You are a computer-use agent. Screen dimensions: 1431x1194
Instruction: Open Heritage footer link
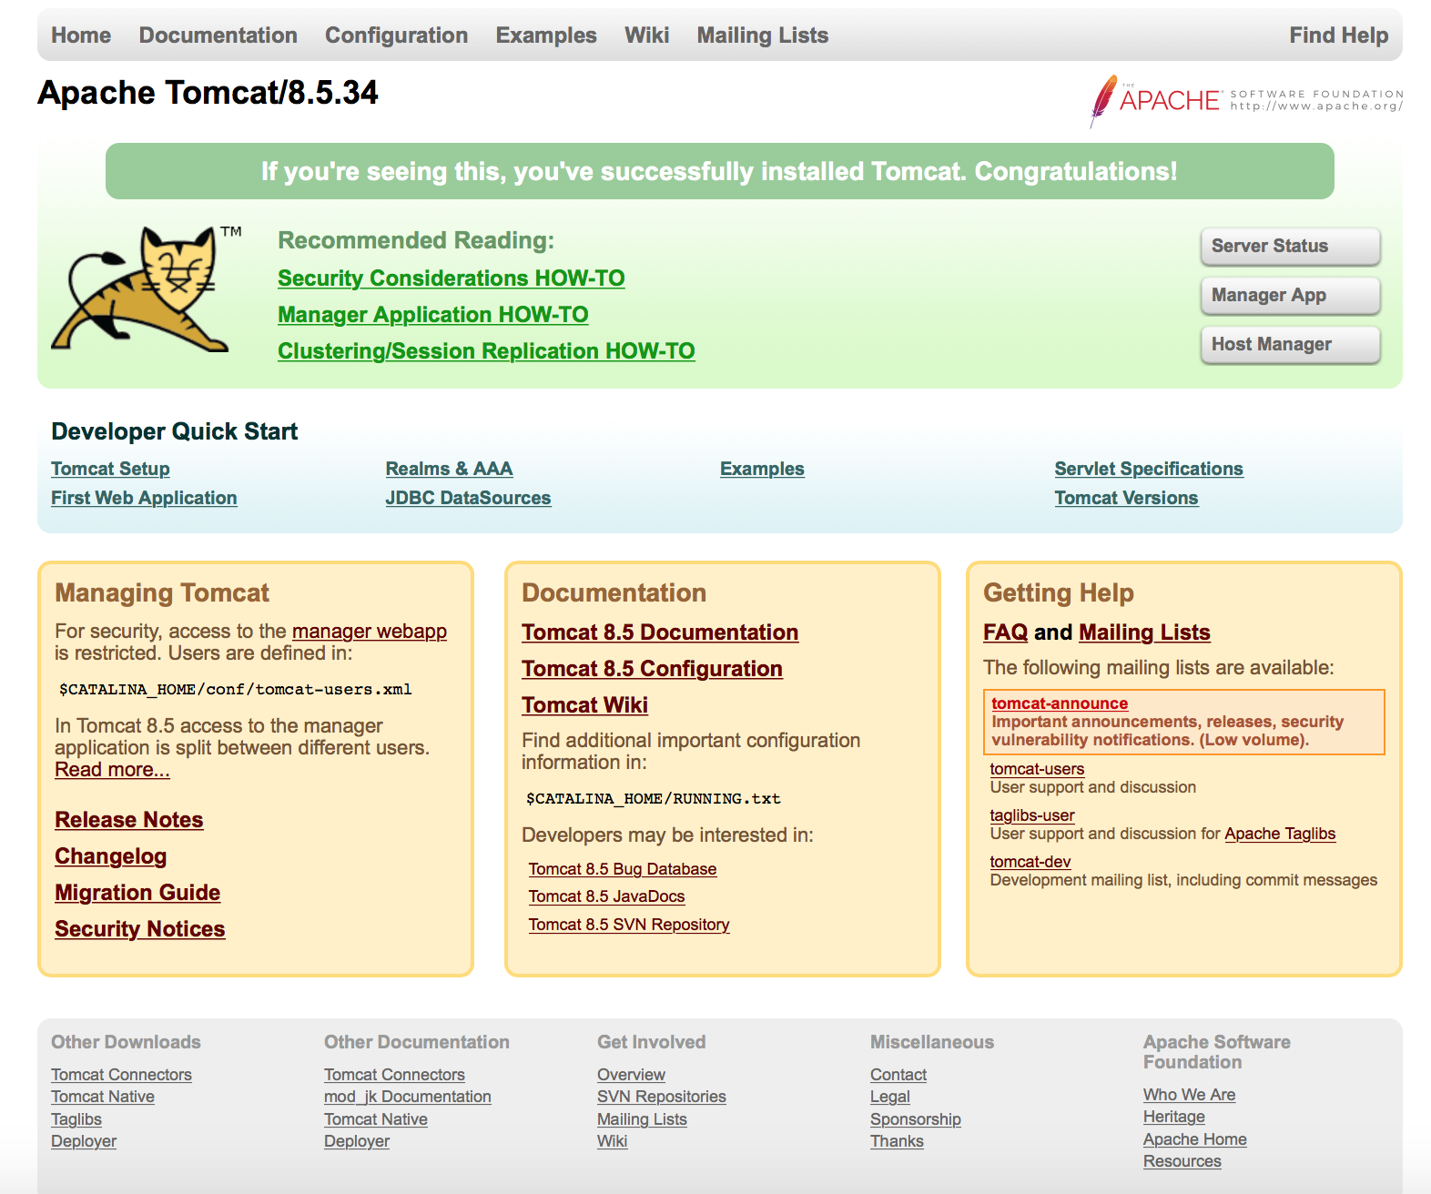click(1174, 1117)
